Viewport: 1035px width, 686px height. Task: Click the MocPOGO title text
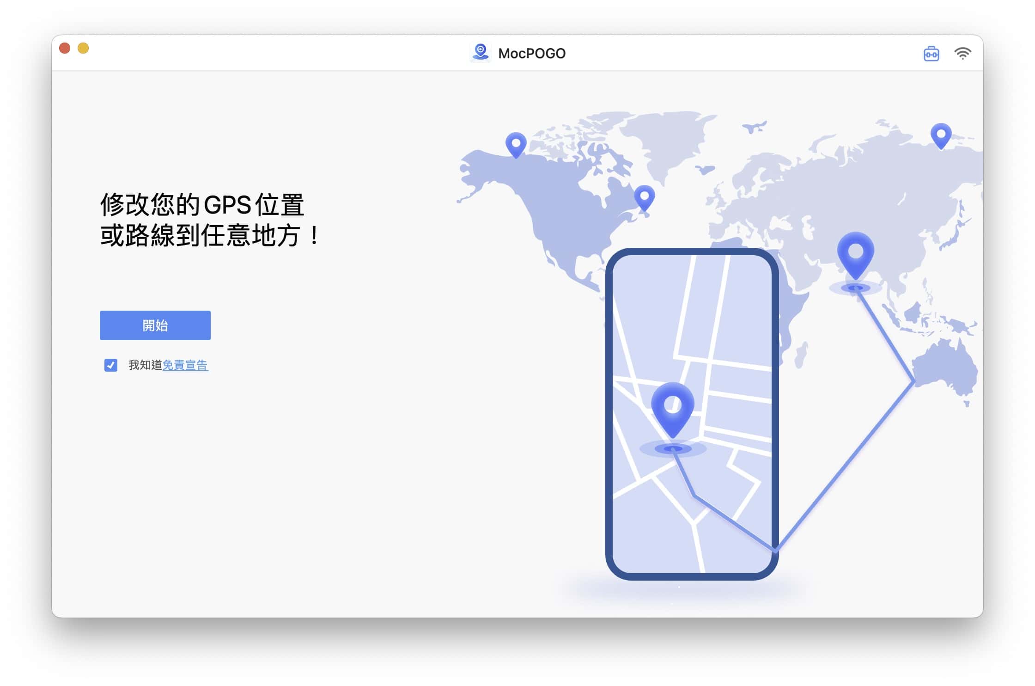click(x=532, y=53)
